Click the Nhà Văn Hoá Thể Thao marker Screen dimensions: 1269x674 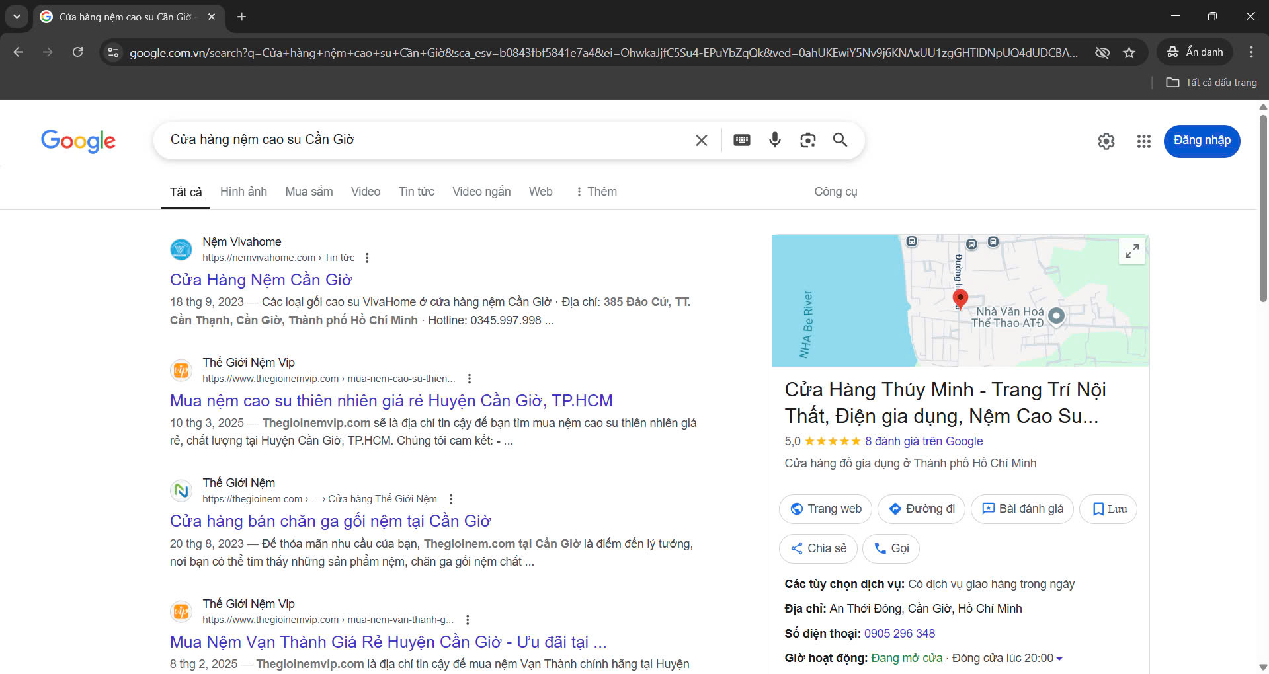coord(1057,316)
